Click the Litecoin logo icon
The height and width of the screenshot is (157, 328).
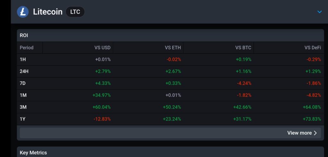pos(23,12)
